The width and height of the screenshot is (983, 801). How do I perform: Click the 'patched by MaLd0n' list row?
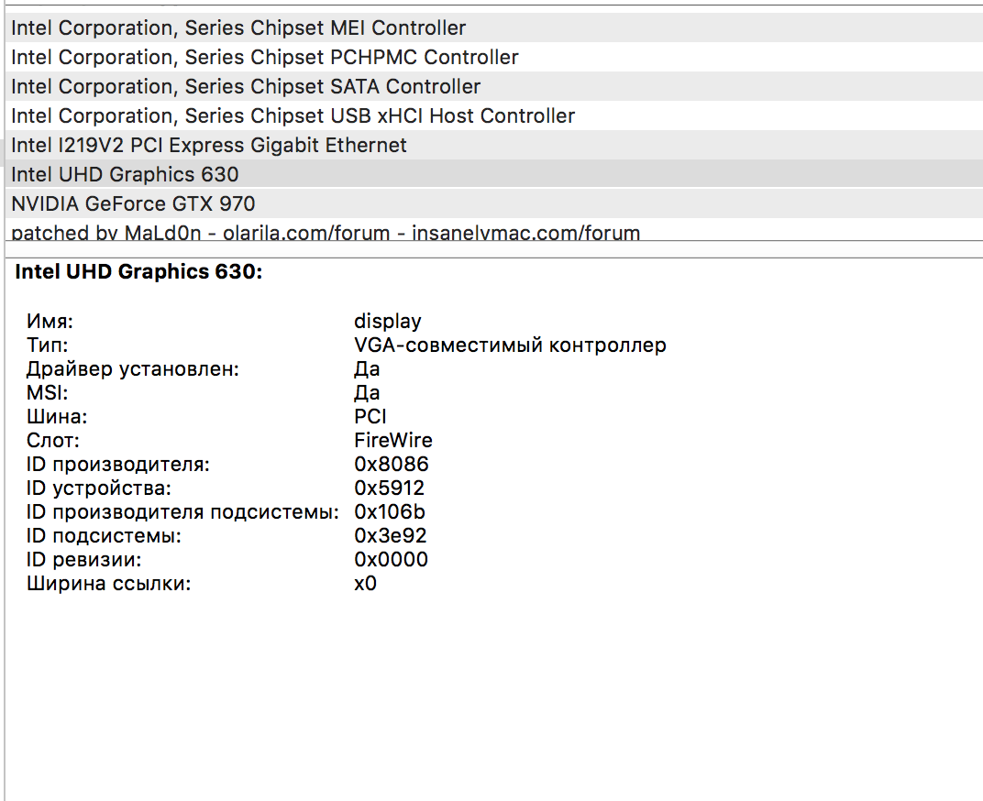click(x=326, y=233)
